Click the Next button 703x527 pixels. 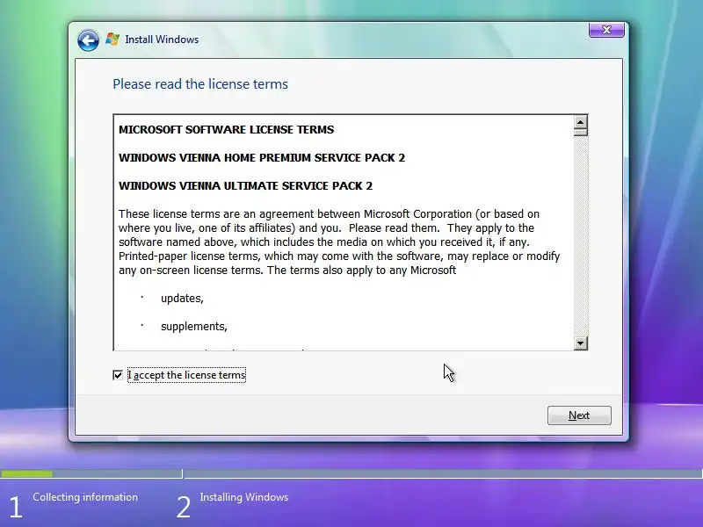coord(579,415)
